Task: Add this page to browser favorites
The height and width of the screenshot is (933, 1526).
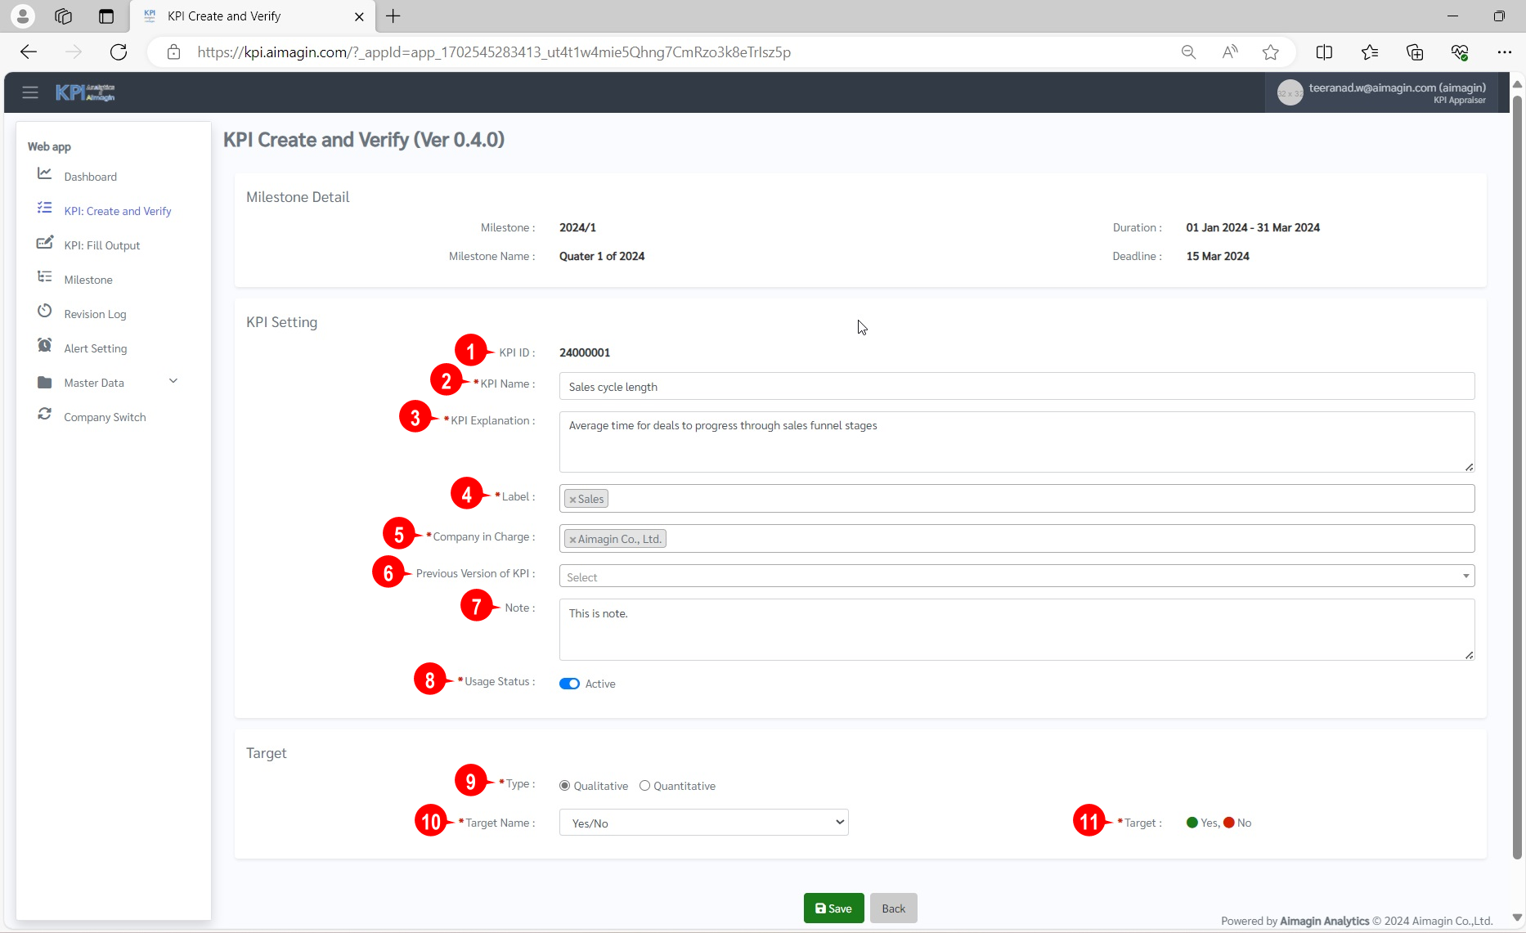Action: [x=1270, y=52]
